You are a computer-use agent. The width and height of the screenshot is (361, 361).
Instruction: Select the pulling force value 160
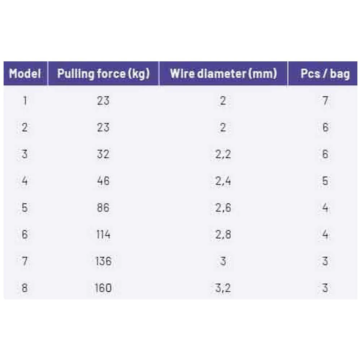click(103, 288)
